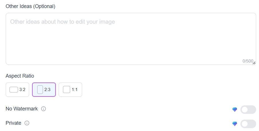Click the landscape rectangle icon for 3:2

point(14,90)
